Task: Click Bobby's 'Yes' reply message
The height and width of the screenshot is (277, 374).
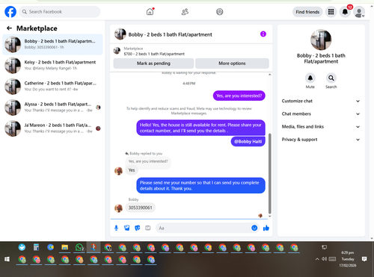Action: tap(132, 170)
